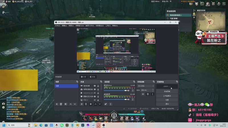Add a new source with plus icon in 来源 panel

(82, 104)
